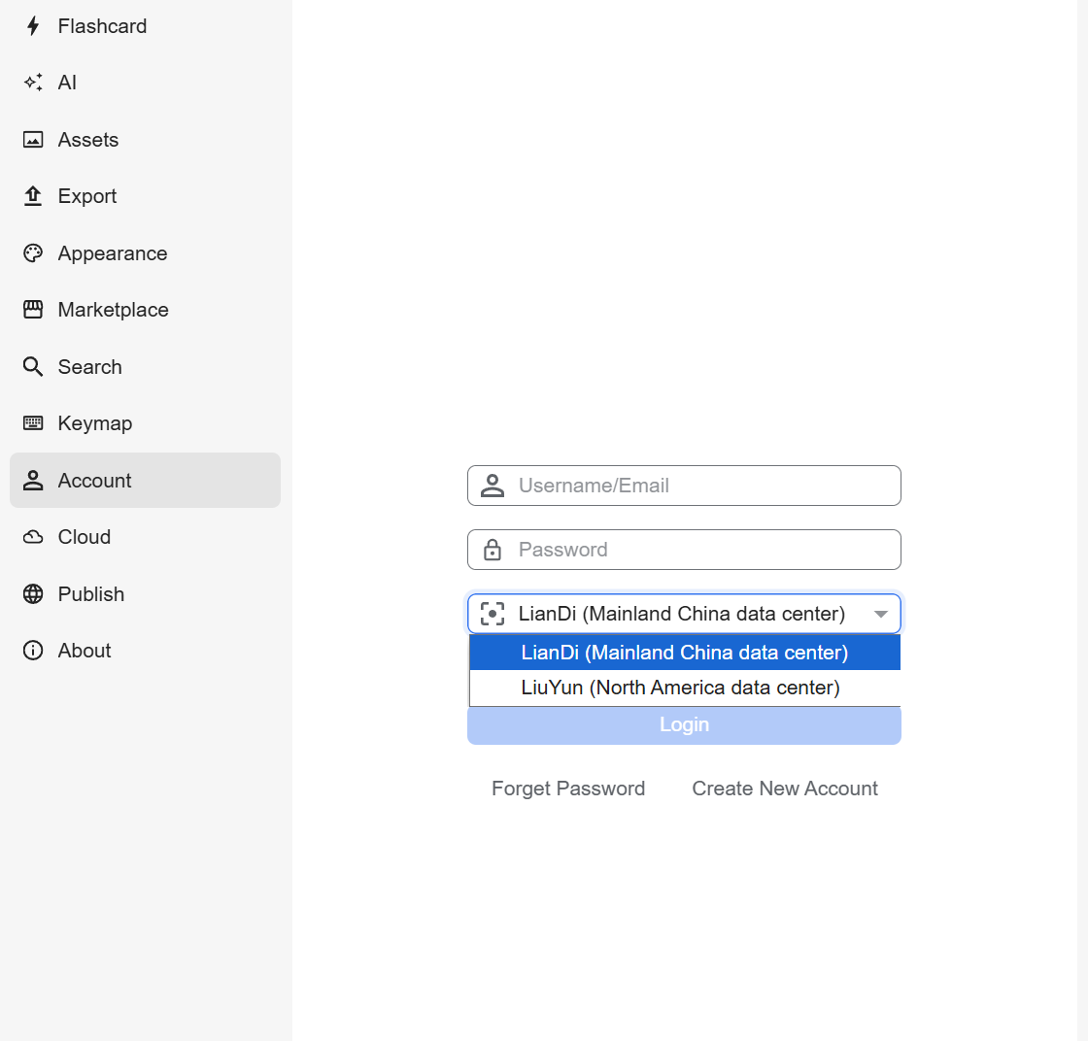The image size is (1088, 1041).
Task: Click the Assets image icon
Action: [x=33, y=140]
